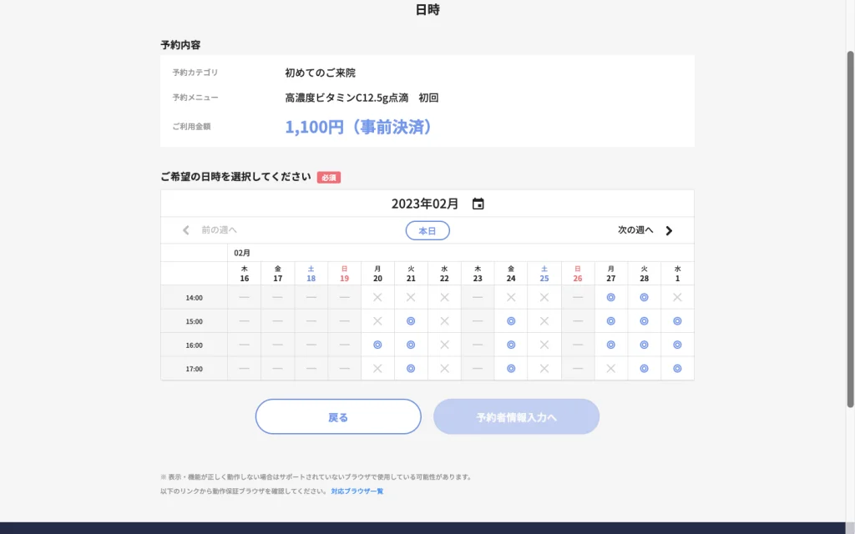Open the calendar picker icon beside 2023年02月
The width and height of the screenshot is (855, 534).
click(x=478, y=204)
